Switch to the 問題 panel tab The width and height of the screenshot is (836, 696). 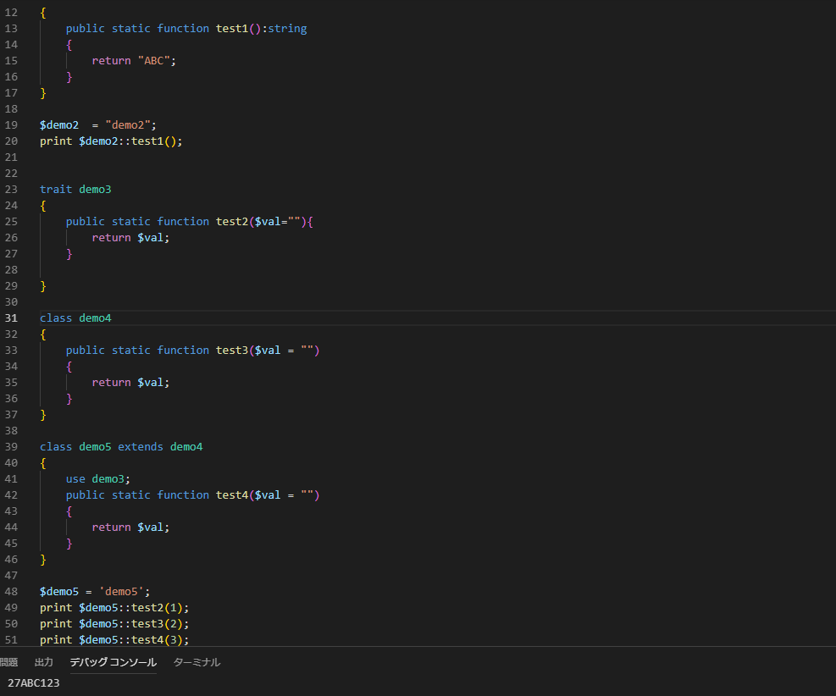click(x=8, y=662)
